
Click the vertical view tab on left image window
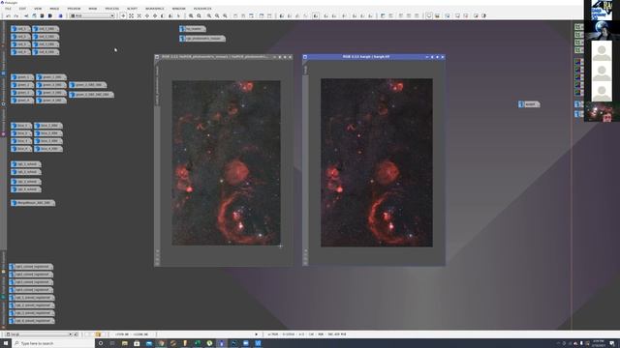point(157,85)
